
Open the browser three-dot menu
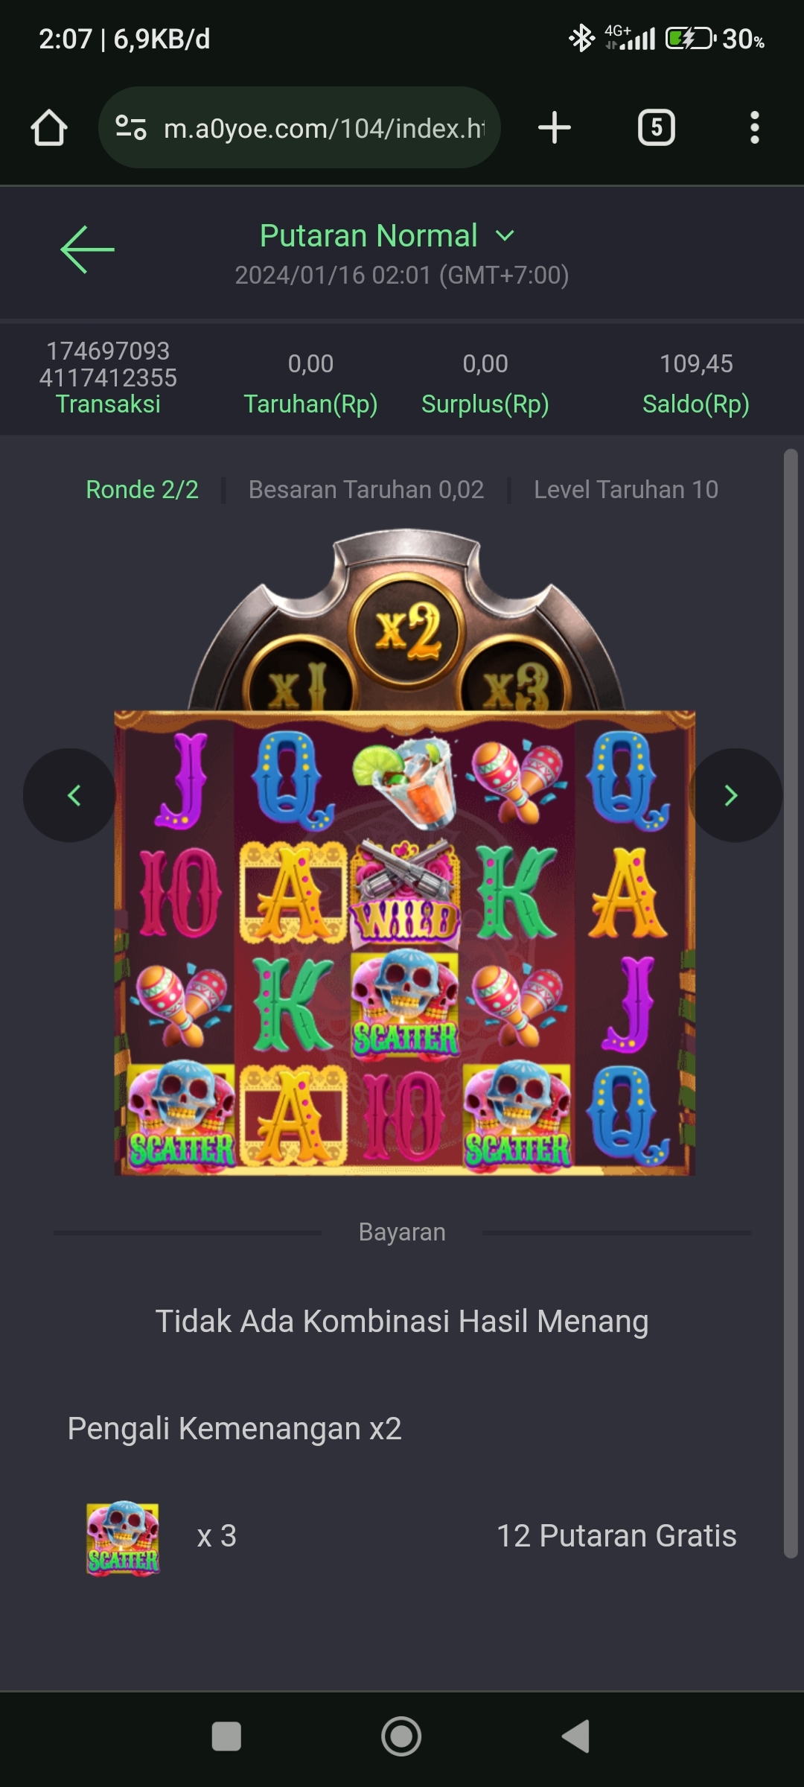pos(755,127)
